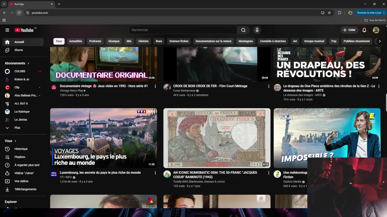The width and height of the screenshot is (387, 217).
Task: Select the Science-fiction filter chip
Action: point(179,41)
